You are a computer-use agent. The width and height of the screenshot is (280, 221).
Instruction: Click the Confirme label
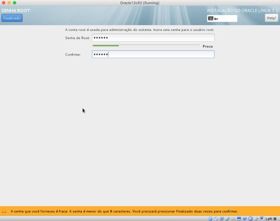click(73, 54)
